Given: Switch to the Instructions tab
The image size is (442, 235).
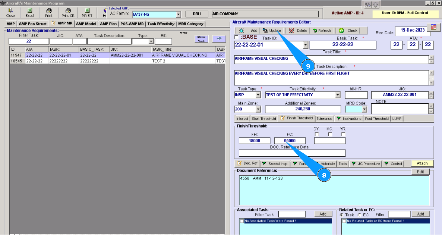Looking at the screenshot, I should point(349,119).
